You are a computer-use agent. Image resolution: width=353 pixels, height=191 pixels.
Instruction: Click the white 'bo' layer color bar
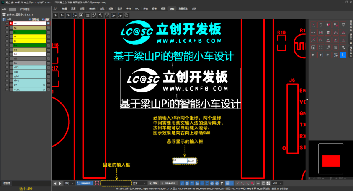tap(30, 54)
